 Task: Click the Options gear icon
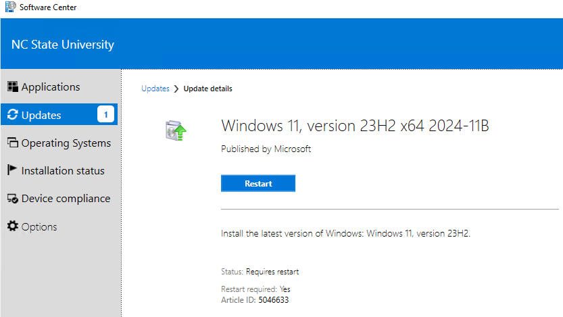point(12,226)
